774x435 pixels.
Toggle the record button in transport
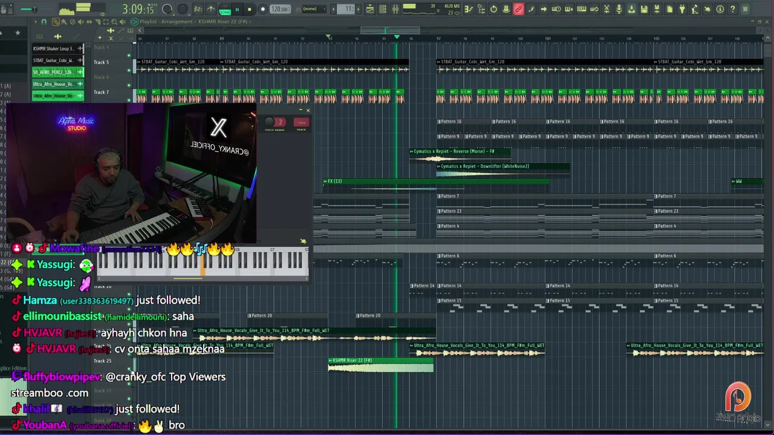tap(262, 9)
